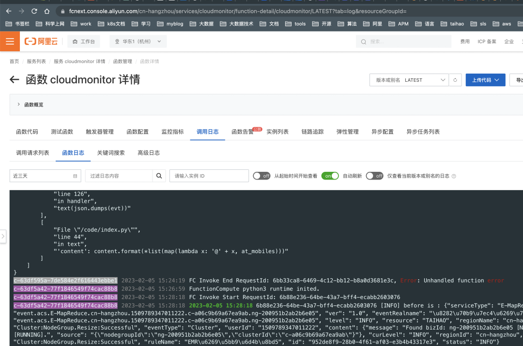Click the 过滤日志内容 filter field
This screenshot has width=523, height=346.
coord(119,176)
